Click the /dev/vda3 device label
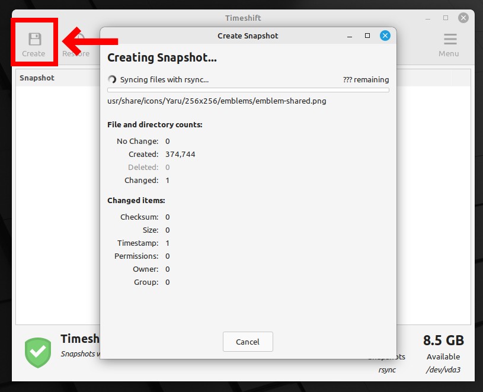483x392 pixels. (443, 369)
